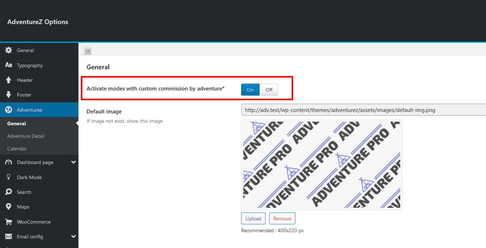
Task: Open Typography section via Aa icon
Action: pyautogui.click(x=9, y=65)
